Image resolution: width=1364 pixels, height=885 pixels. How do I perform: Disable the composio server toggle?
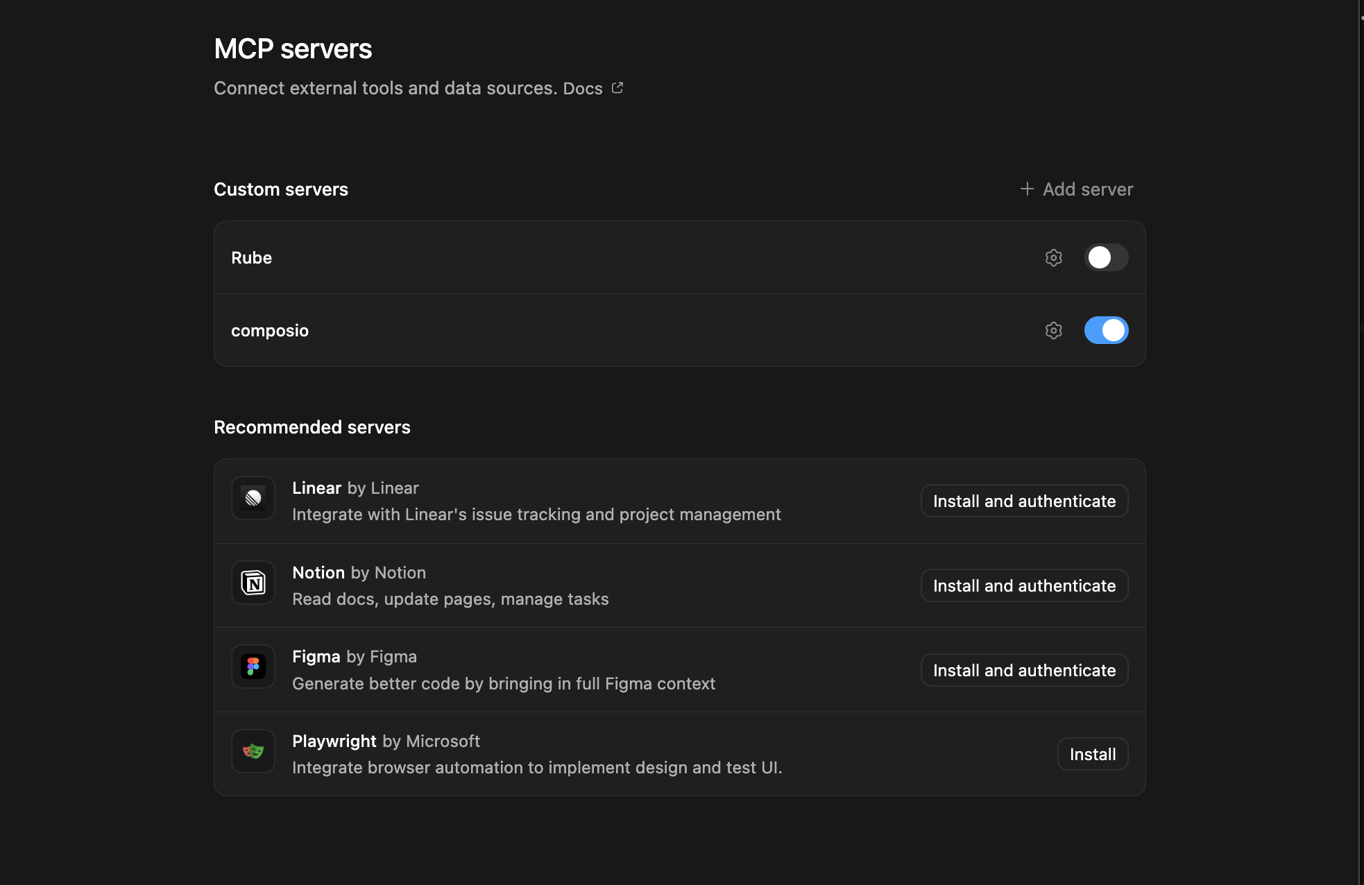(1106, 331)
